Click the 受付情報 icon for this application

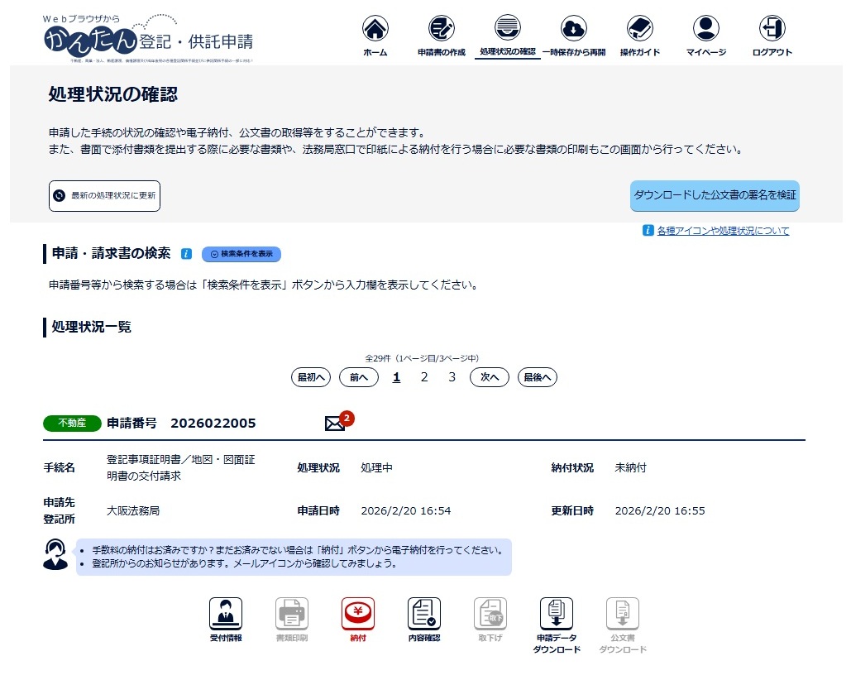tap(225, 615)
